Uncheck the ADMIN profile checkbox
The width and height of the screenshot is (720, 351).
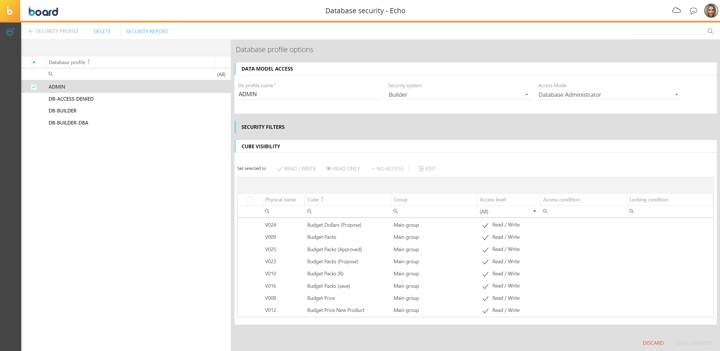(x=34, y=87)
